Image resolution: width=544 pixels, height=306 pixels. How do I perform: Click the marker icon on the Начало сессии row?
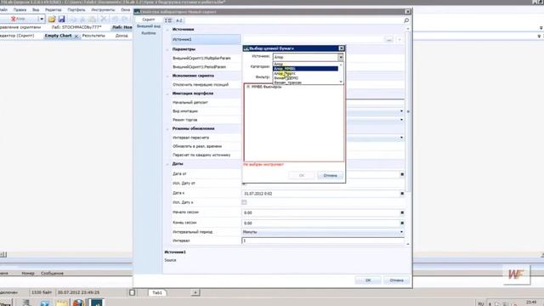(402, 212)
